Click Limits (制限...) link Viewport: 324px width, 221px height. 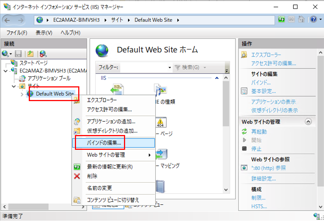(x=258, y=198)
